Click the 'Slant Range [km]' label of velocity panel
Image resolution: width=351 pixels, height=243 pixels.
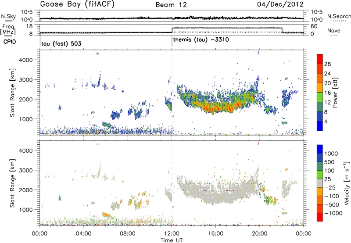pos(12,183)
